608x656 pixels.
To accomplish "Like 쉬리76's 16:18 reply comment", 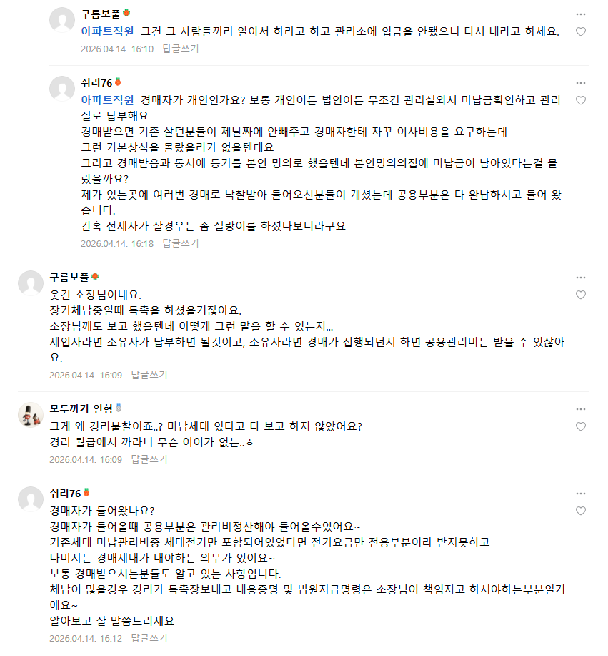I will point(580,100).
